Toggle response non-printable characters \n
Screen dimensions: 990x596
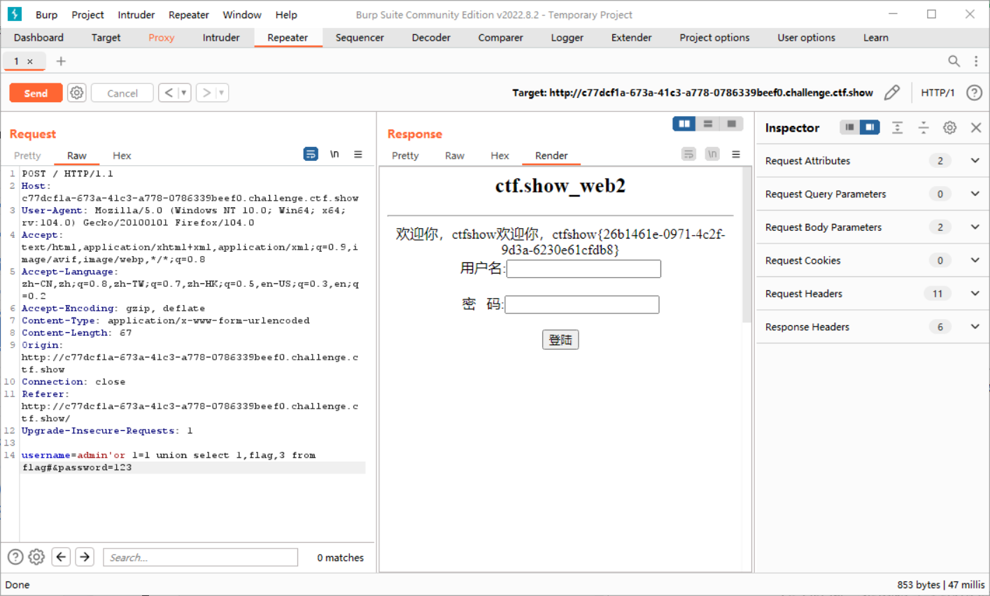[712, 154]
